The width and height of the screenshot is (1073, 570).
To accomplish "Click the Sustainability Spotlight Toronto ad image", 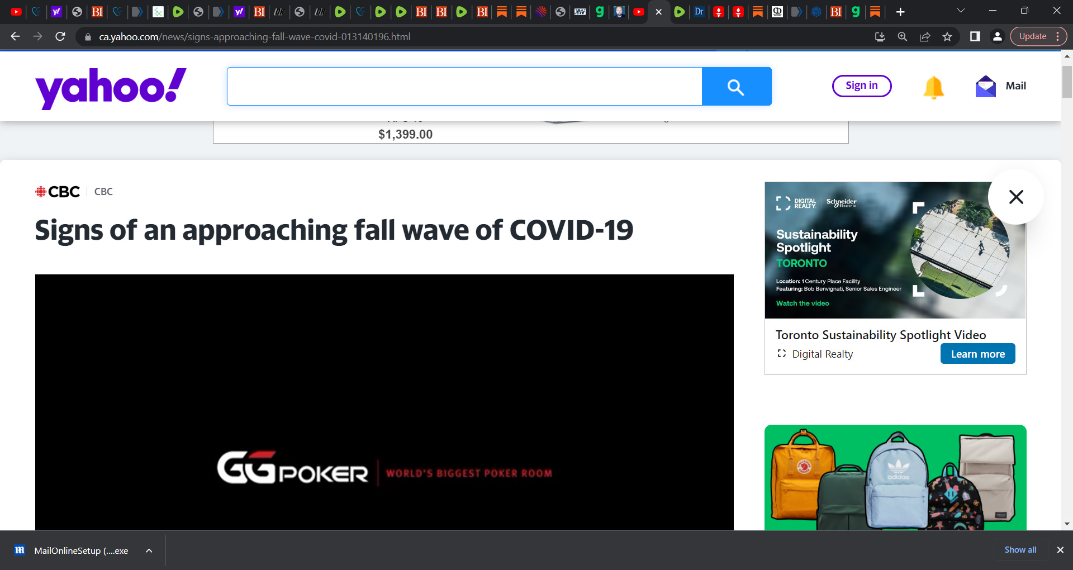I will (x=895, y=250).
